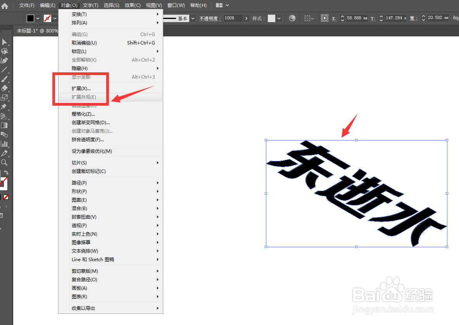The width and height of the screenshot is (459, 325).
Task: Open the 帮助(H) menu
Action: tap(198, 5)
